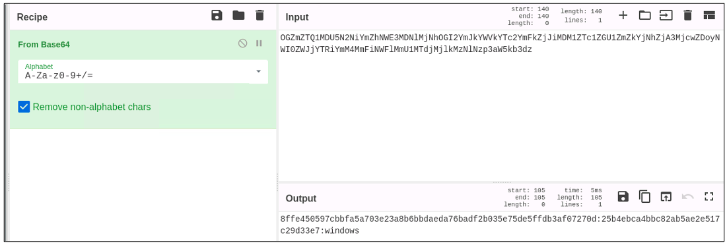Select the Alphabet A-Za-z0-9+/= field
This screenshot has width=727, height=243.
tap(133, 72)
